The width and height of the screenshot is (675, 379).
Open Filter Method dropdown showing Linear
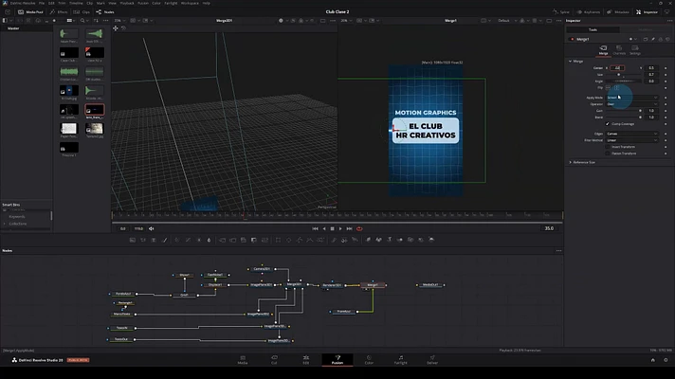[x=632, y=140]
